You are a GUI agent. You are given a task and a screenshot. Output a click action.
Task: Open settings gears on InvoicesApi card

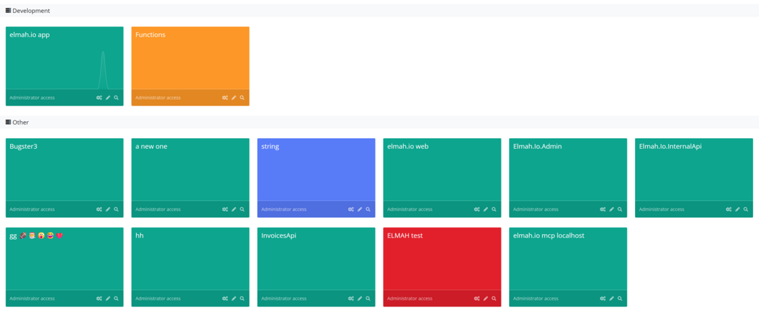click(351, 298)
